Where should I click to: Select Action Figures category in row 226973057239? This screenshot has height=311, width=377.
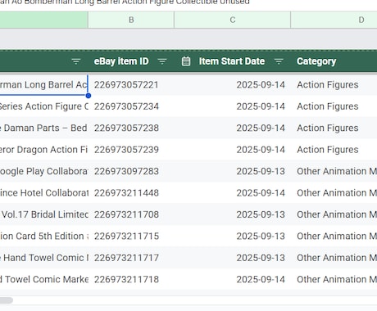[x=334, y=150]
